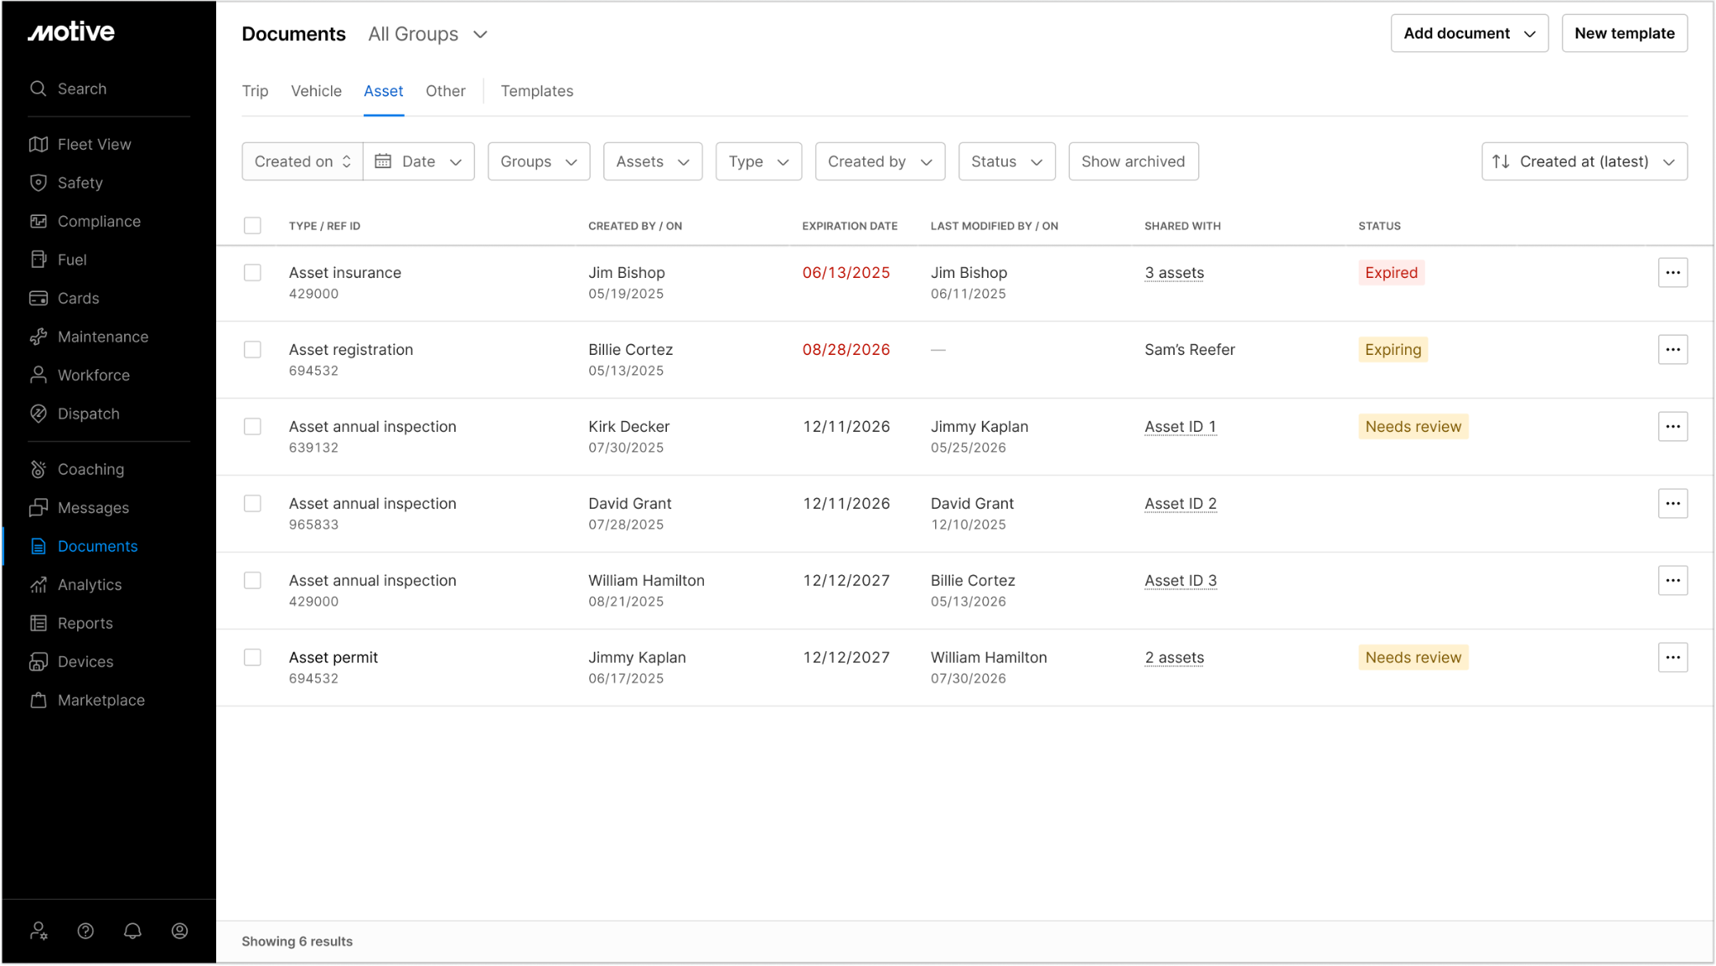
Task: Select checkbox for William Hamilton's inspection
Action: (x=252, y=581)
